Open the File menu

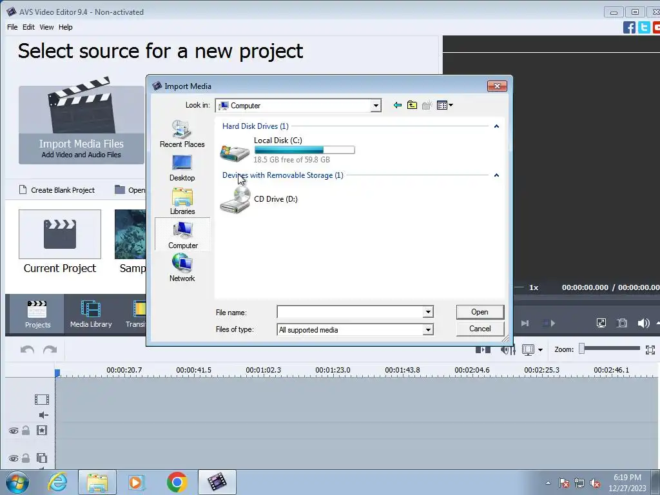point(12,27)
